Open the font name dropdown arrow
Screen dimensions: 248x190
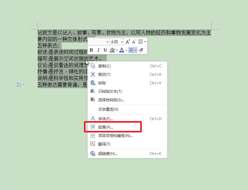point(107,42)
